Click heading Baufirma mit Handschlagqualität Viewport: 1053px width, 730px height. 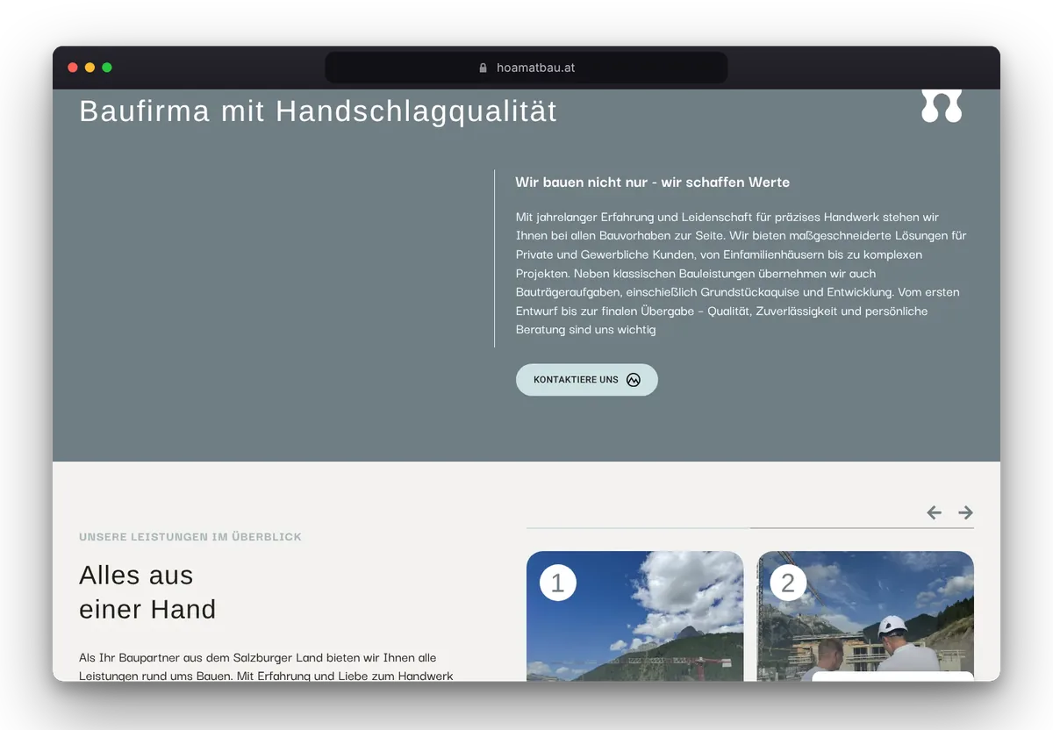pos(319,111)
